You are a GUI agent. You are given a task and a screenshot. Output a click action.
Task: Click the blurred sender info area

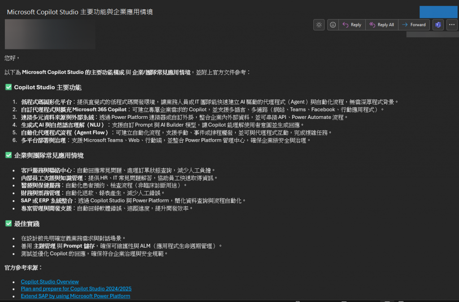pyautogui.click(x=50, y=34)
